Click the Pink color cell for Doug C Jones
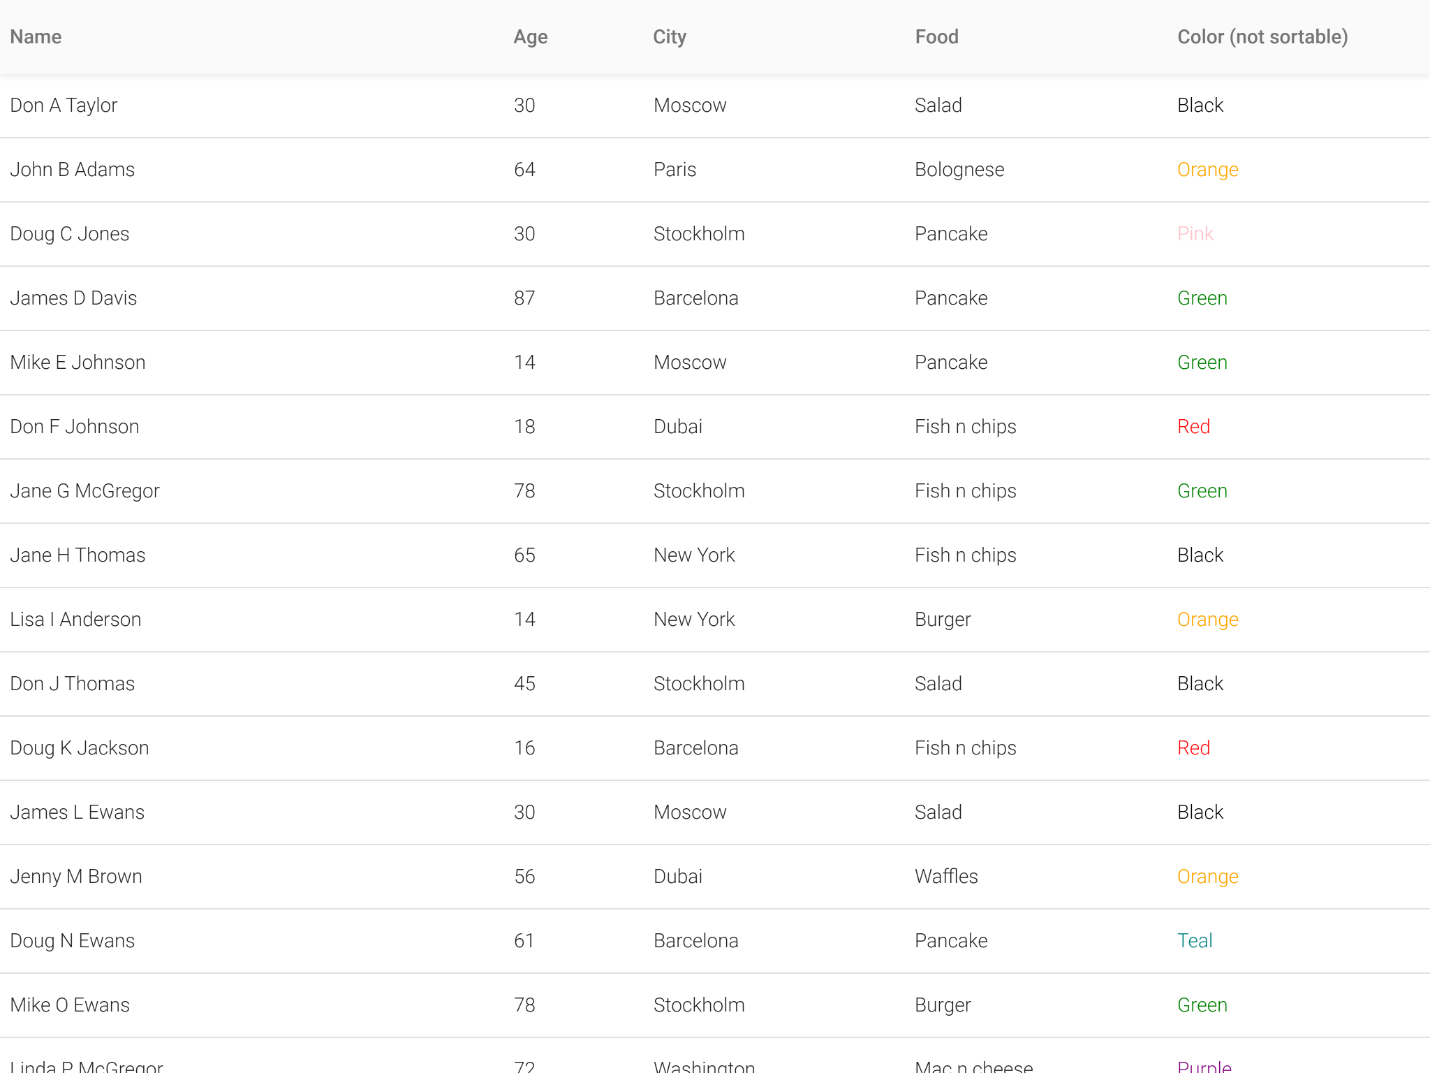 1195,234
